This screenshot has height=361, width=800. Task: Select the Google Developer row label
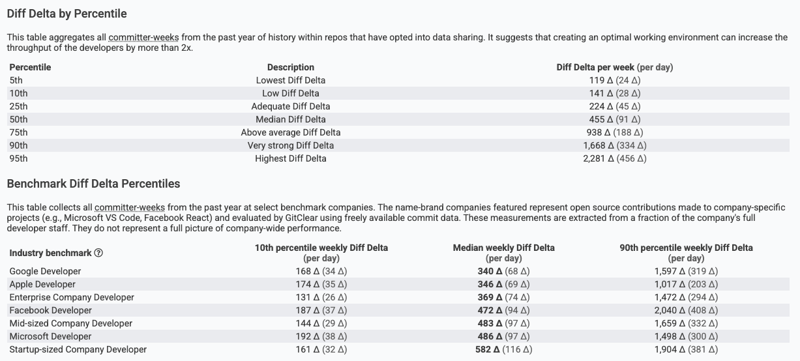pyautogui.click(x=45, y=271)
